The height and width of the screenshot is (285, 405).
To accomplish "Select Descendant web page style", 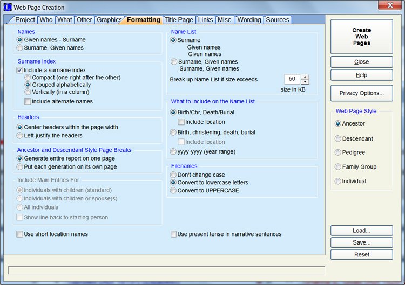I will click(354, 138).
